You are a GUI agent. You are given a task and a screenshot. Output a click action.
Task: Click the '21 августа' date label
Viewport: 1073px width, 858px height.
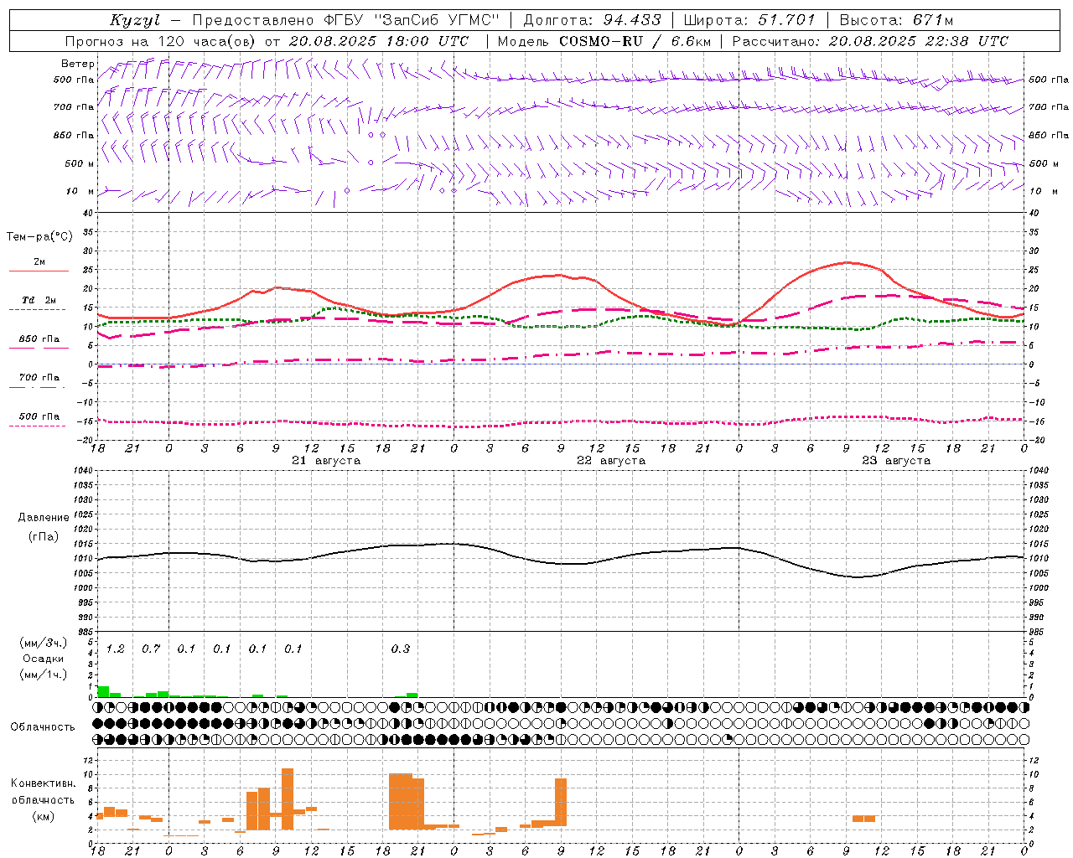tap(326, 461)
